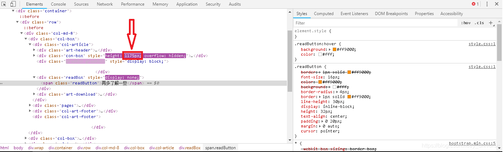Expand the div class="art-download" node
The height and width of the screenshot is (152, 503).
point(34,94)
